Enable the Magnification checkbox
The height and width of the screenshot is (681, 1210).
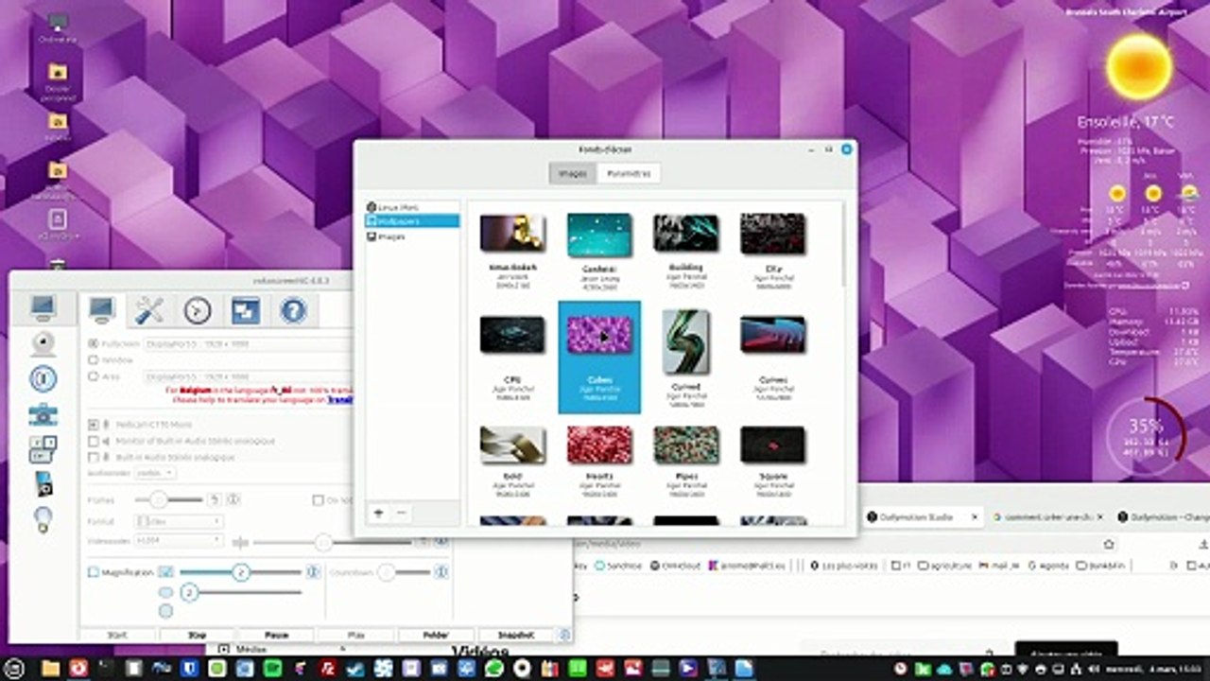[93, 572]
